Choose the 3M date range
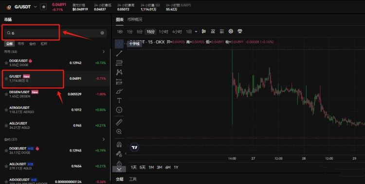 [x=160, y=167]
